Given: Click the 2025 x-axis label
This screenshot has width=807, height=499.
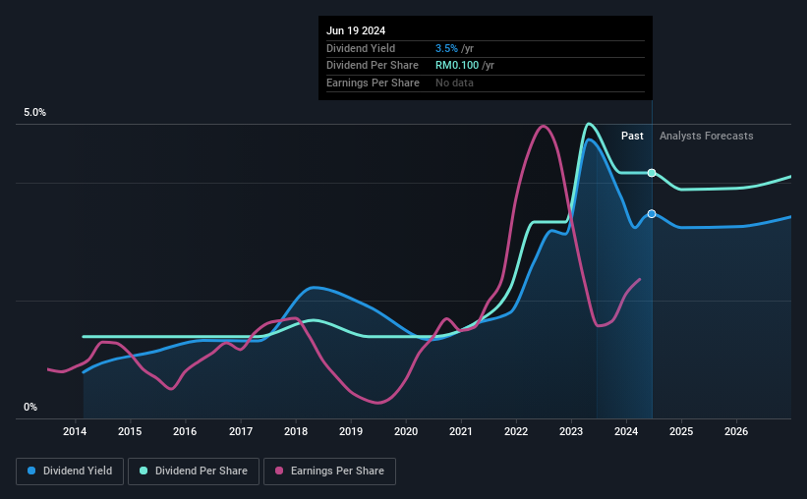Looking at the screenshot, I should 681,431.
